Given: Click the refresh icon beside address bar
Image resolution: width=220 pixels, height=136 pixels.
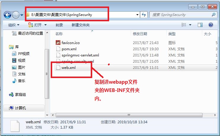Looking at the screenshot, I should 144,15.
